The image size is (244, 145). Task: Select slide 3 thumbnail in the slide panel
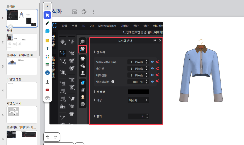[x=22, y=66]
